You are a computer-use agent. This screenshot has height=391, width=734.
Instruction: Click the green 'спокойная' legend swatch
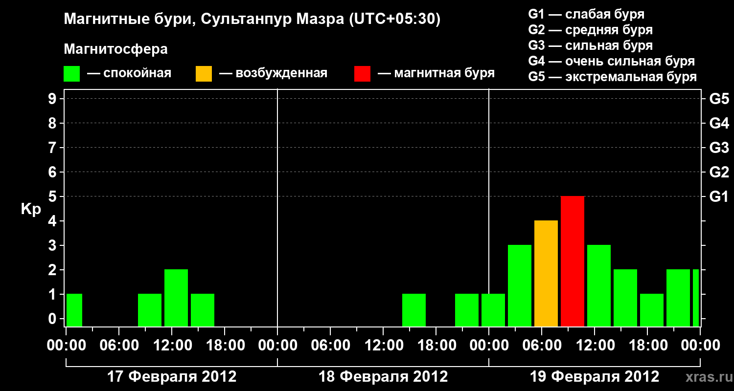click(71, 74)
